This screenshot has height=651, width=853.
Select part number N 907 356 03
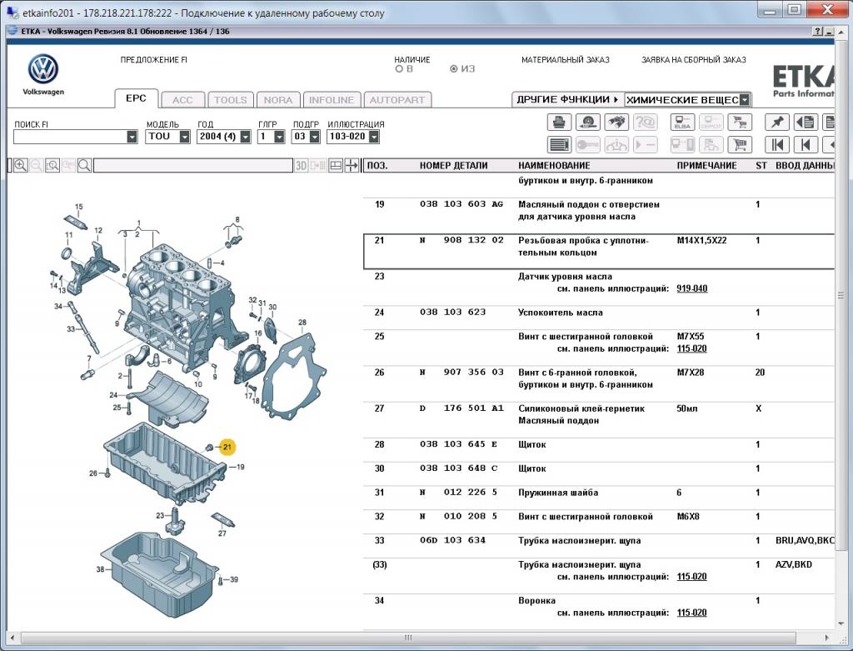[x=461, y=373]
